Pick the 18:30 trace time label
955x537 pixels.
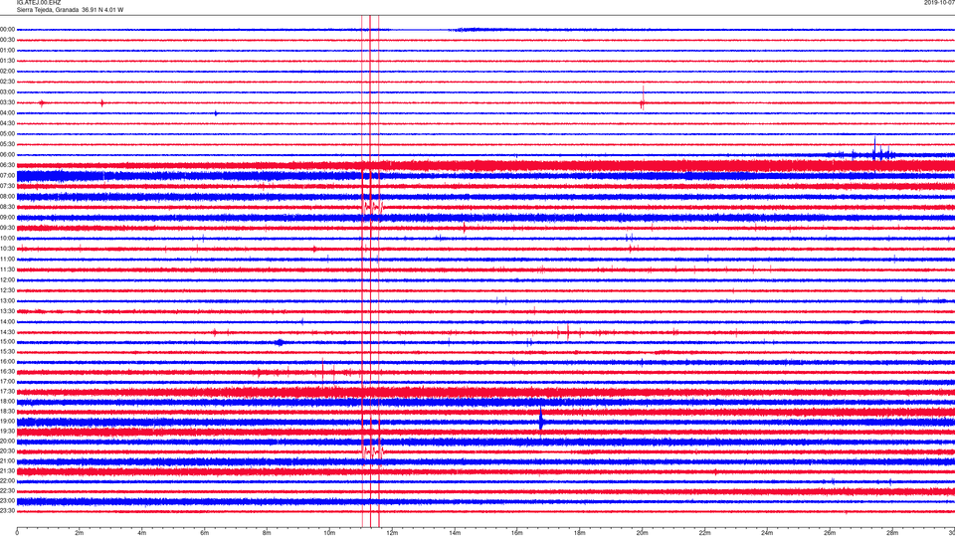point(7,412)
